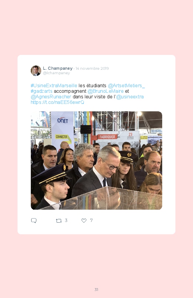Open the #UsineExtraMarseille hashtag
Viewport: 193px width, 298px height.
click(54, 85)
